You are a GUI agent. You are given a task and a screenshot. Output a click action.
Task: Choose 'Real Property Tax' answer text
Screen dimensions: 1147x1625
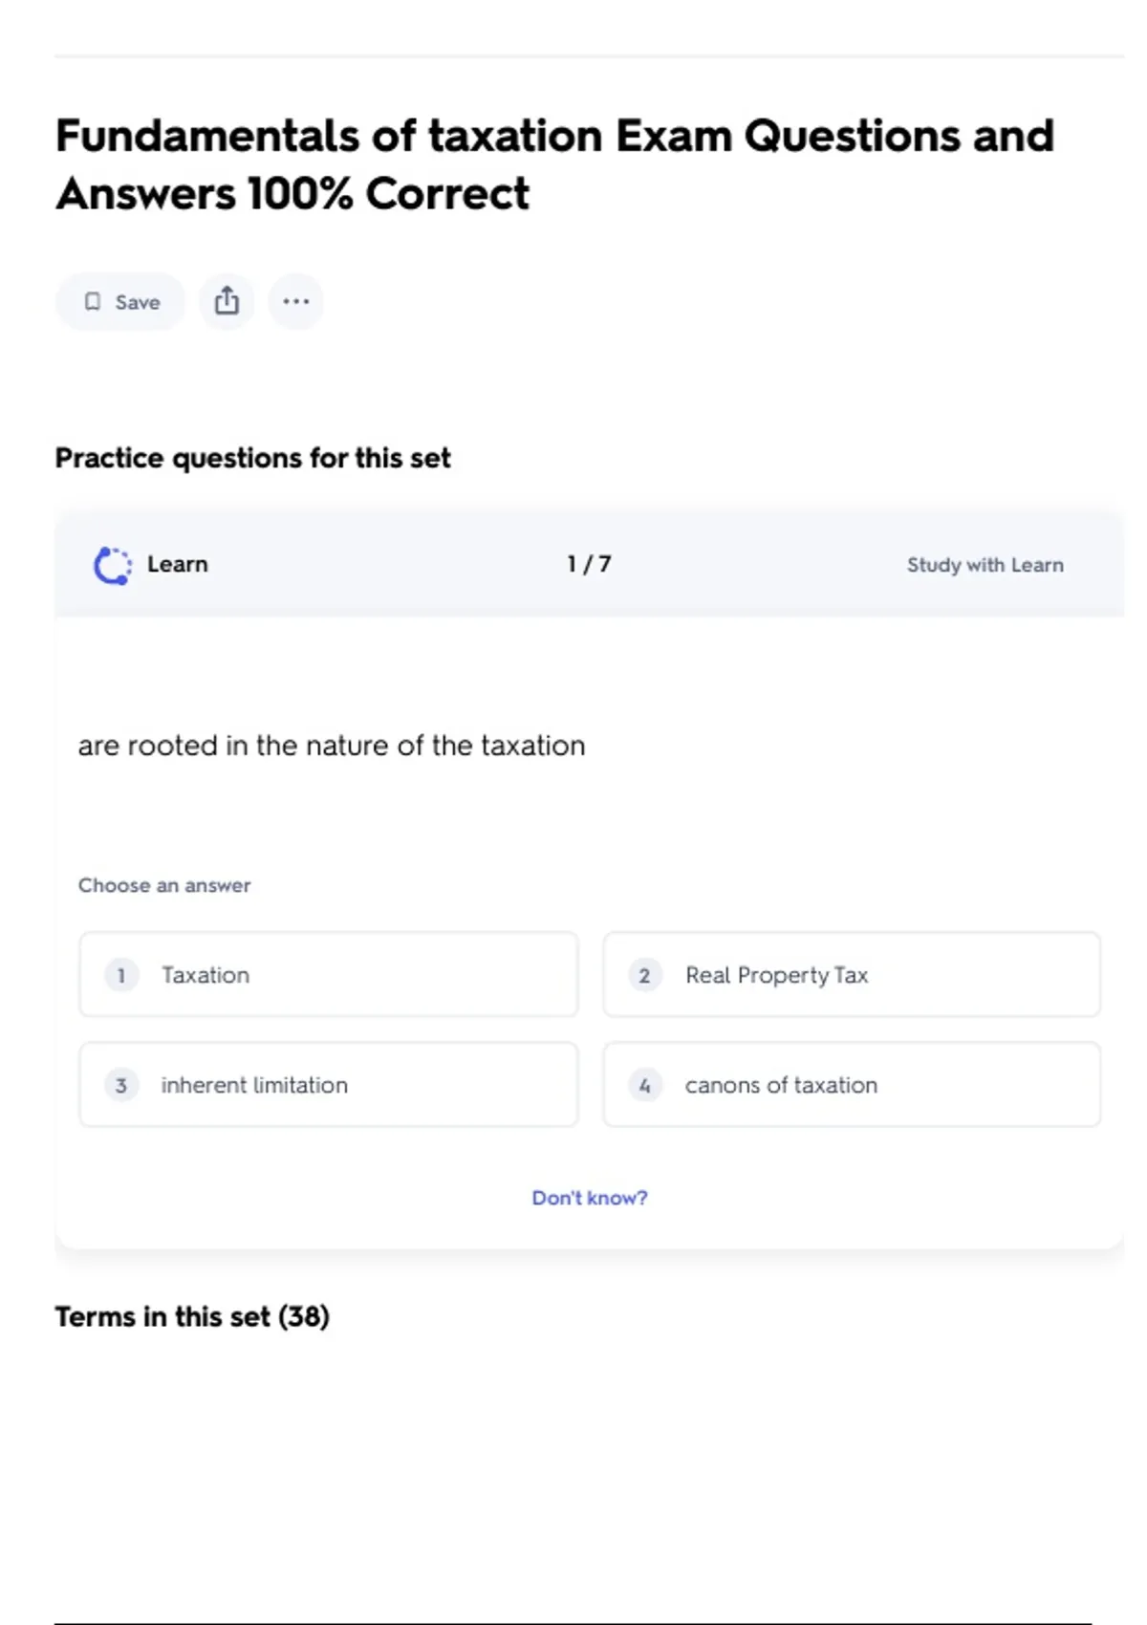click(x=776, y=975)
